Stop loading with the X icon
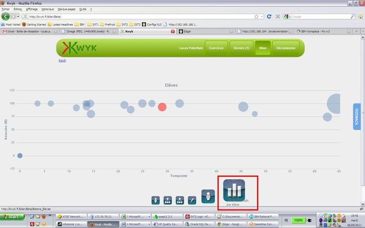 pos(277,16)
